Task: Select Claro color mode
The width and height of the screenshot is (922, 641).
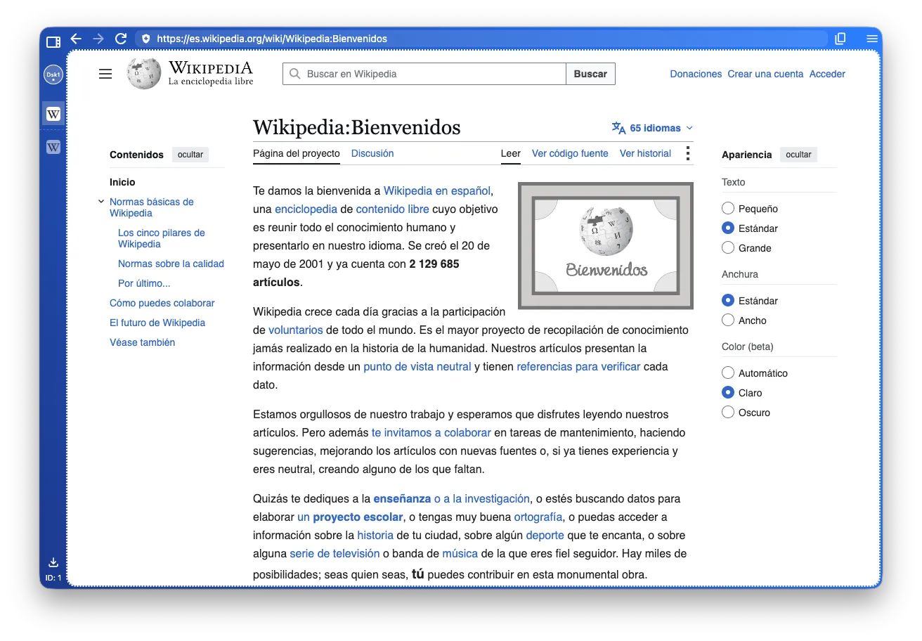Action: tap(728, 393)
